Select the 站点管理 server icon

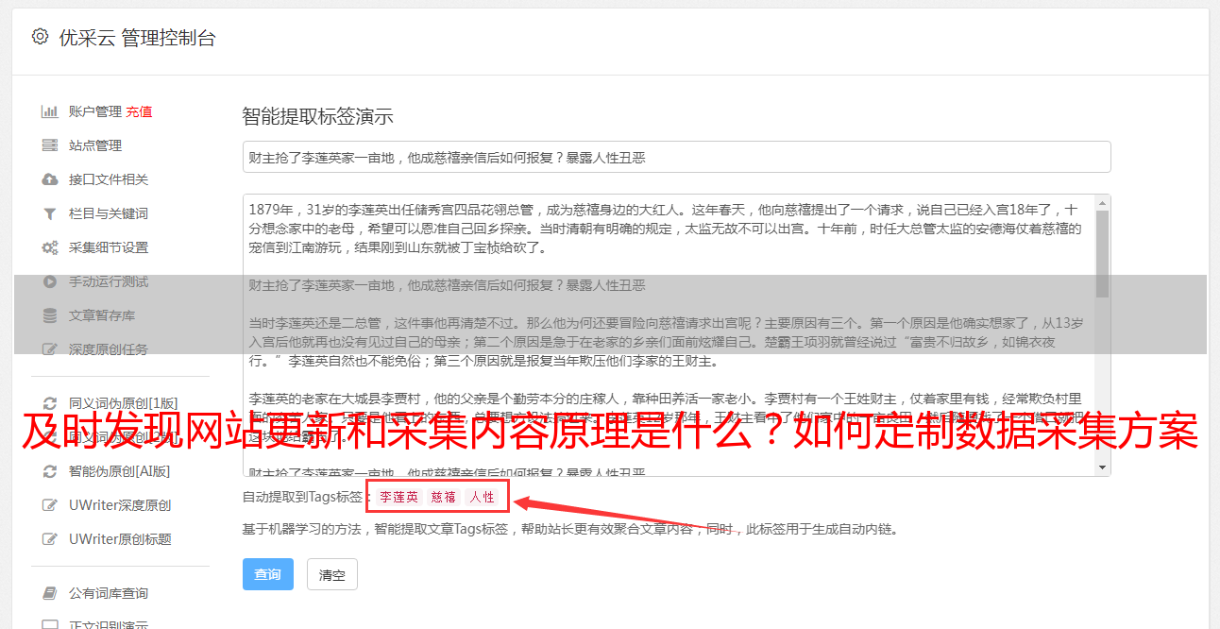(50, 145)
